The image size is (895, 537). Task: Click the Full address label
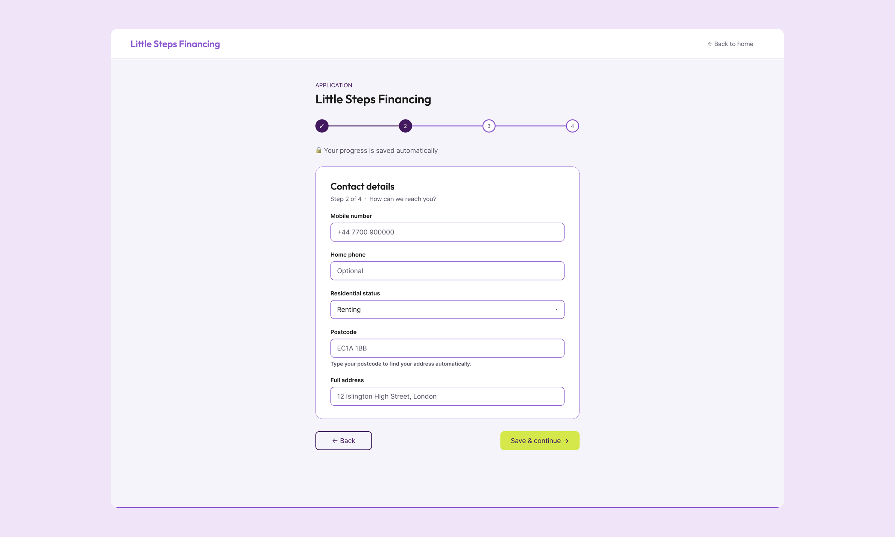click(x=347, y=380)
